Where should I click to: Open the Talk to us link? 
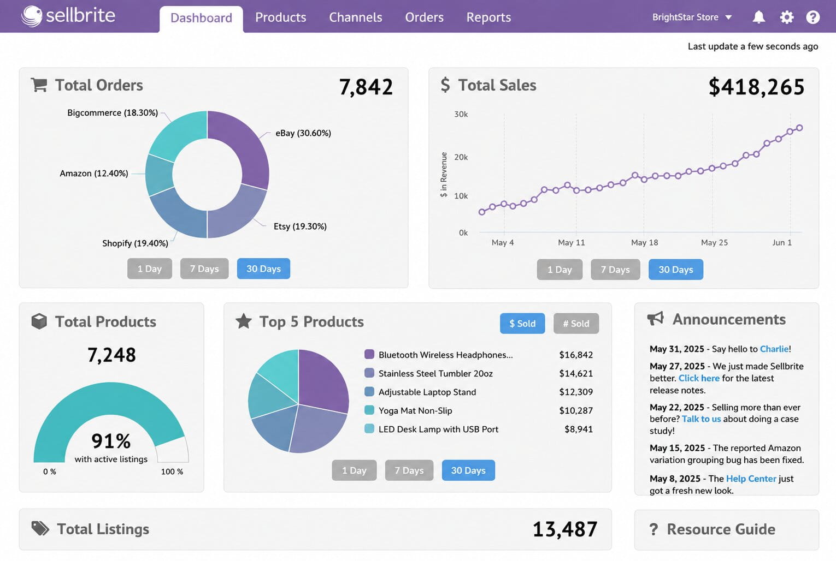702,419
